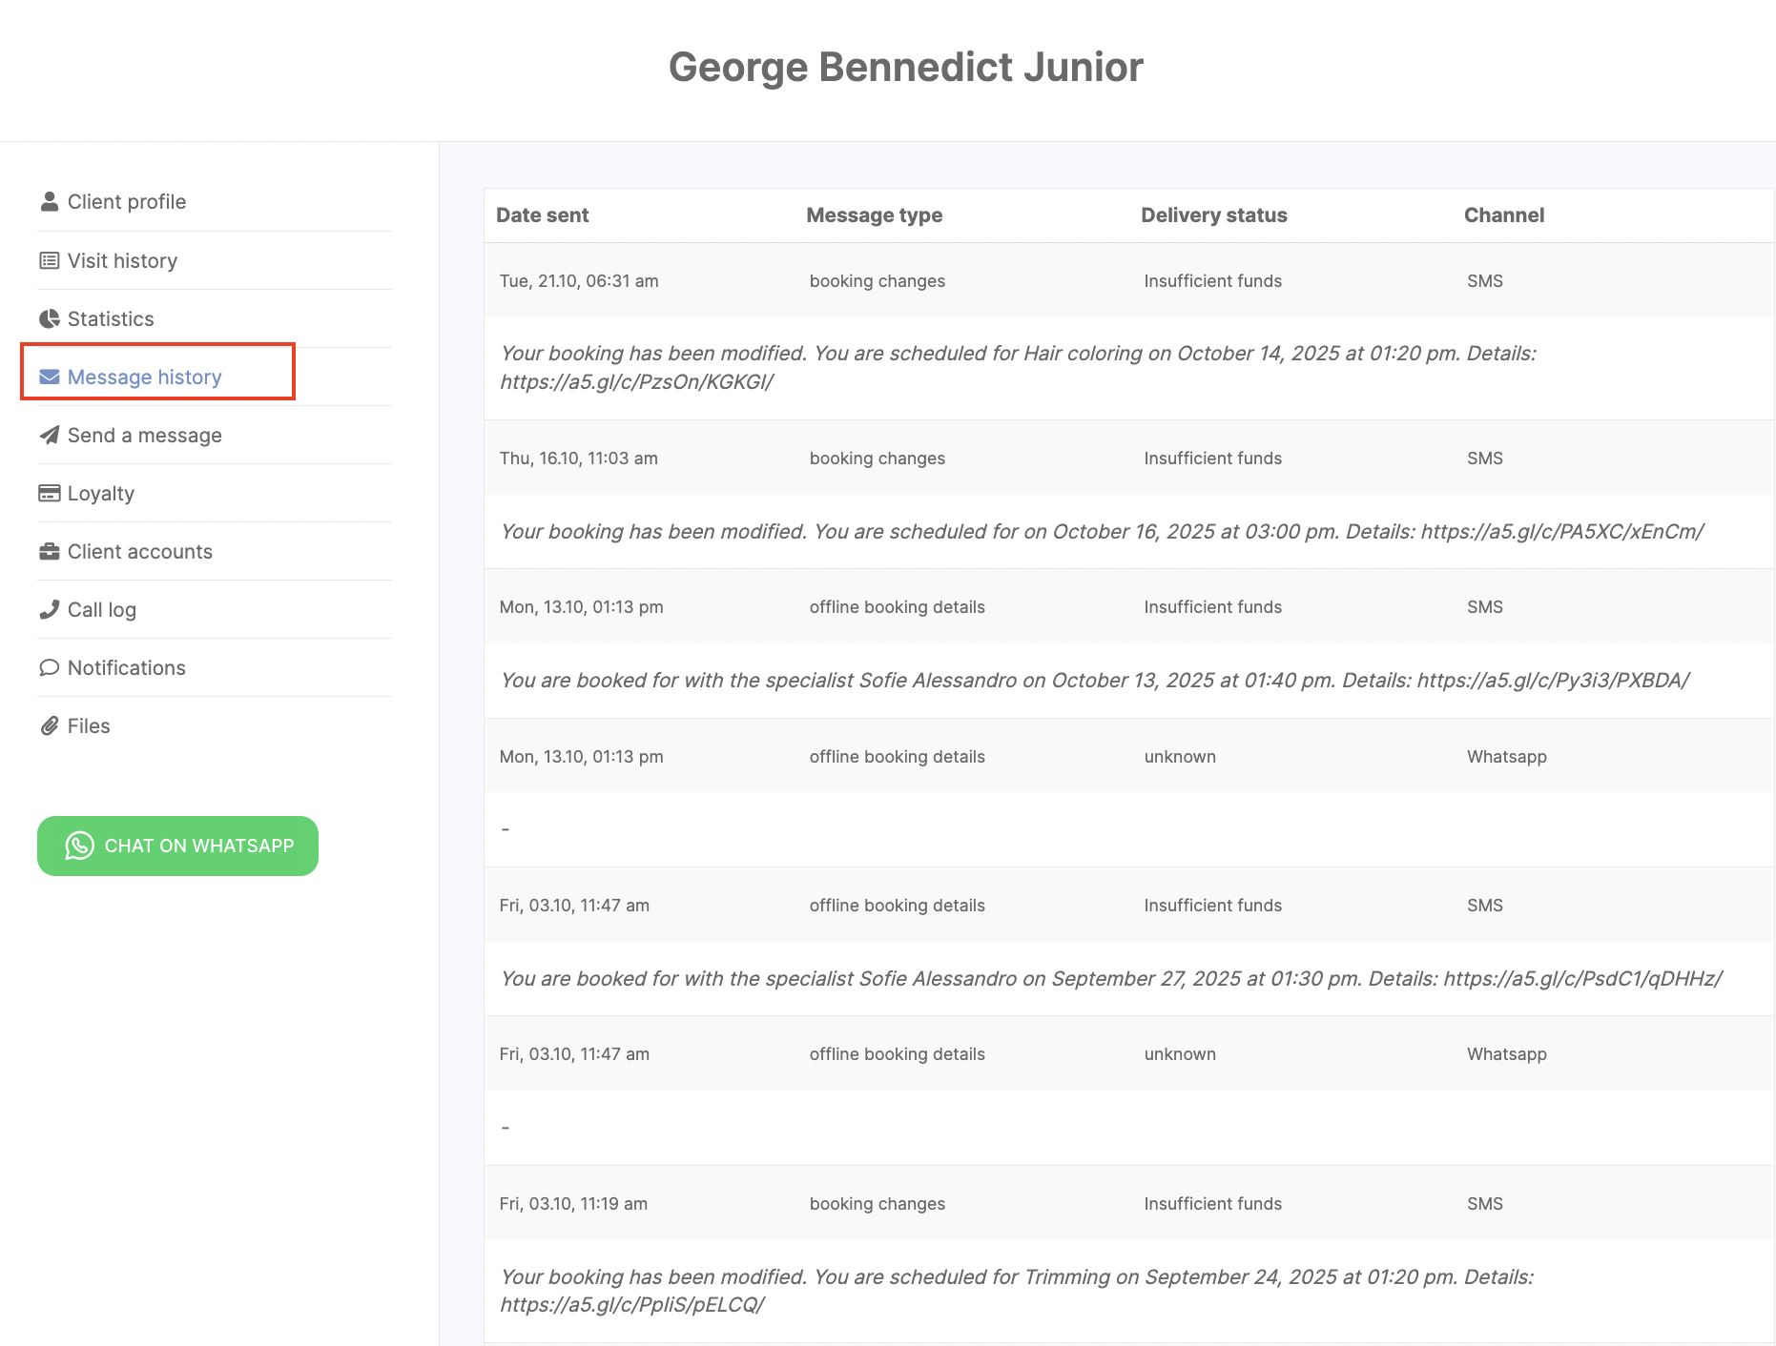
Task: Select the Trimming September 24 message text
Action: 1016,1290
